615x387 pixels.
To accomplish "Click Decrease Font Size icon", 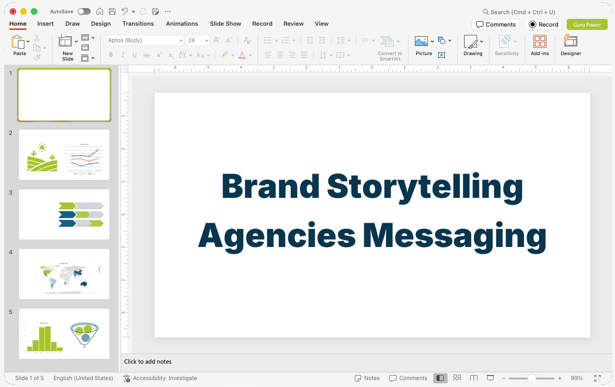I will pos(229,40).
